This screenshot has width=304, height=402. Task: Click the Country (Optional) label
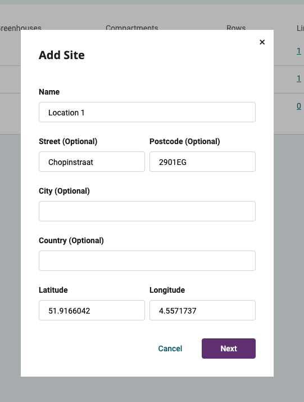[x=71, y=240]
